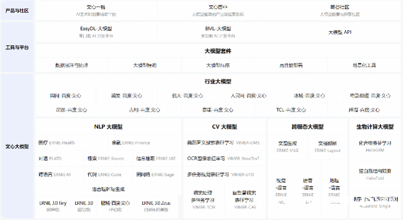
Task: Select 高性能部署 in the toolkit row
Action: tap(291, 65)
